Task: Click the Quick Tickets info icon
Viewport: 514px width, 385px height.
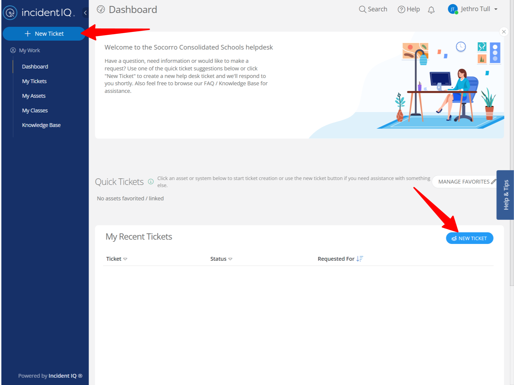Action: (151, 182)
